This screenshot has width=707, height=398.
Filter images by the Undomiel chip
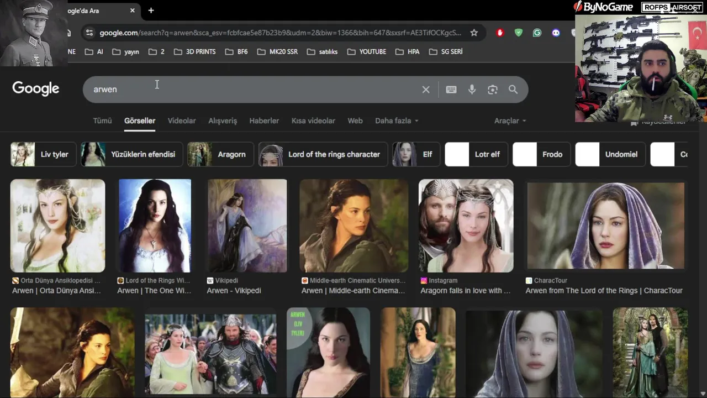(610, 154)
